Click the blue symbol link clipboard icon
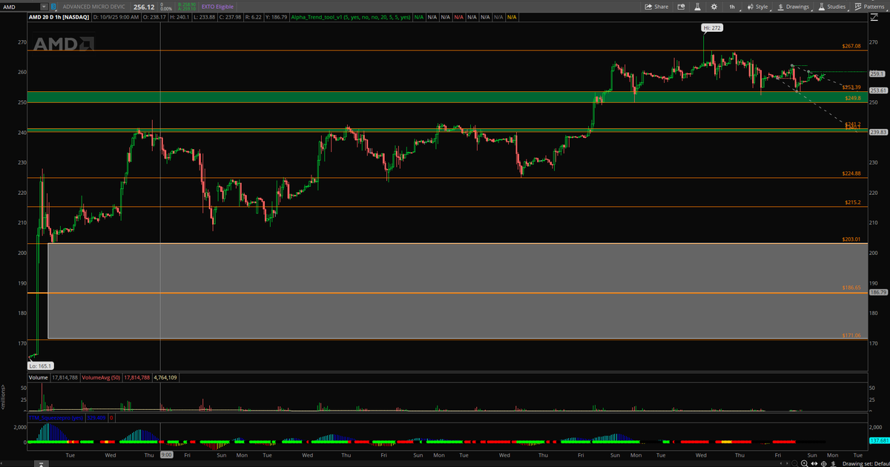890x467 pixels. pos(55,6)
